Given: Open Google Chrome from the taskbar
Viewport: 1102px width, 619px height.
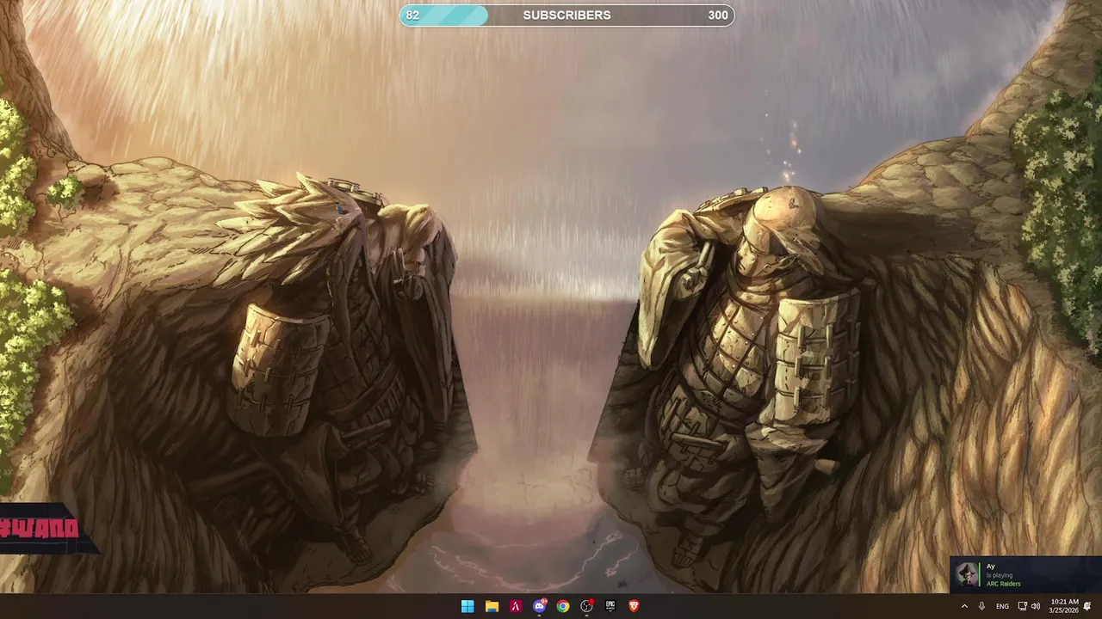Looking at the screenshot, I should point(563,606).
